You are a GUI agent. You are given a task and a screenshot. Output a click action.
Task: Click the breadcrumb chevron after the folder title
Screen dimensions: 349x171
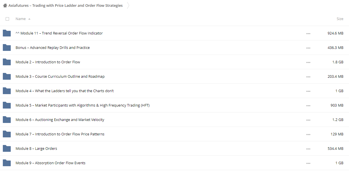(128, 5)
